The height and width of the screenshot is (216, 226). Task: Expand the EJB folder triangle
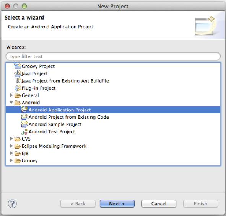tap(11, 153)
